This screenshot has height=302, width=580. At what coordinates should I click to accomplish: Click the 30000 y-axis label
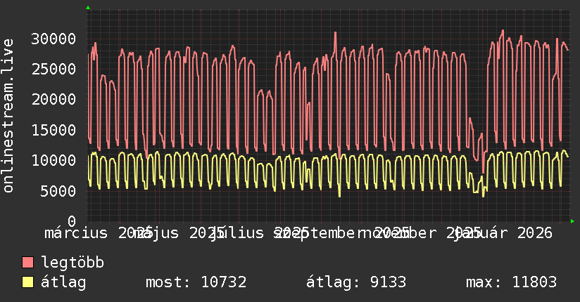pyautogui.click(x=53, y=39)
